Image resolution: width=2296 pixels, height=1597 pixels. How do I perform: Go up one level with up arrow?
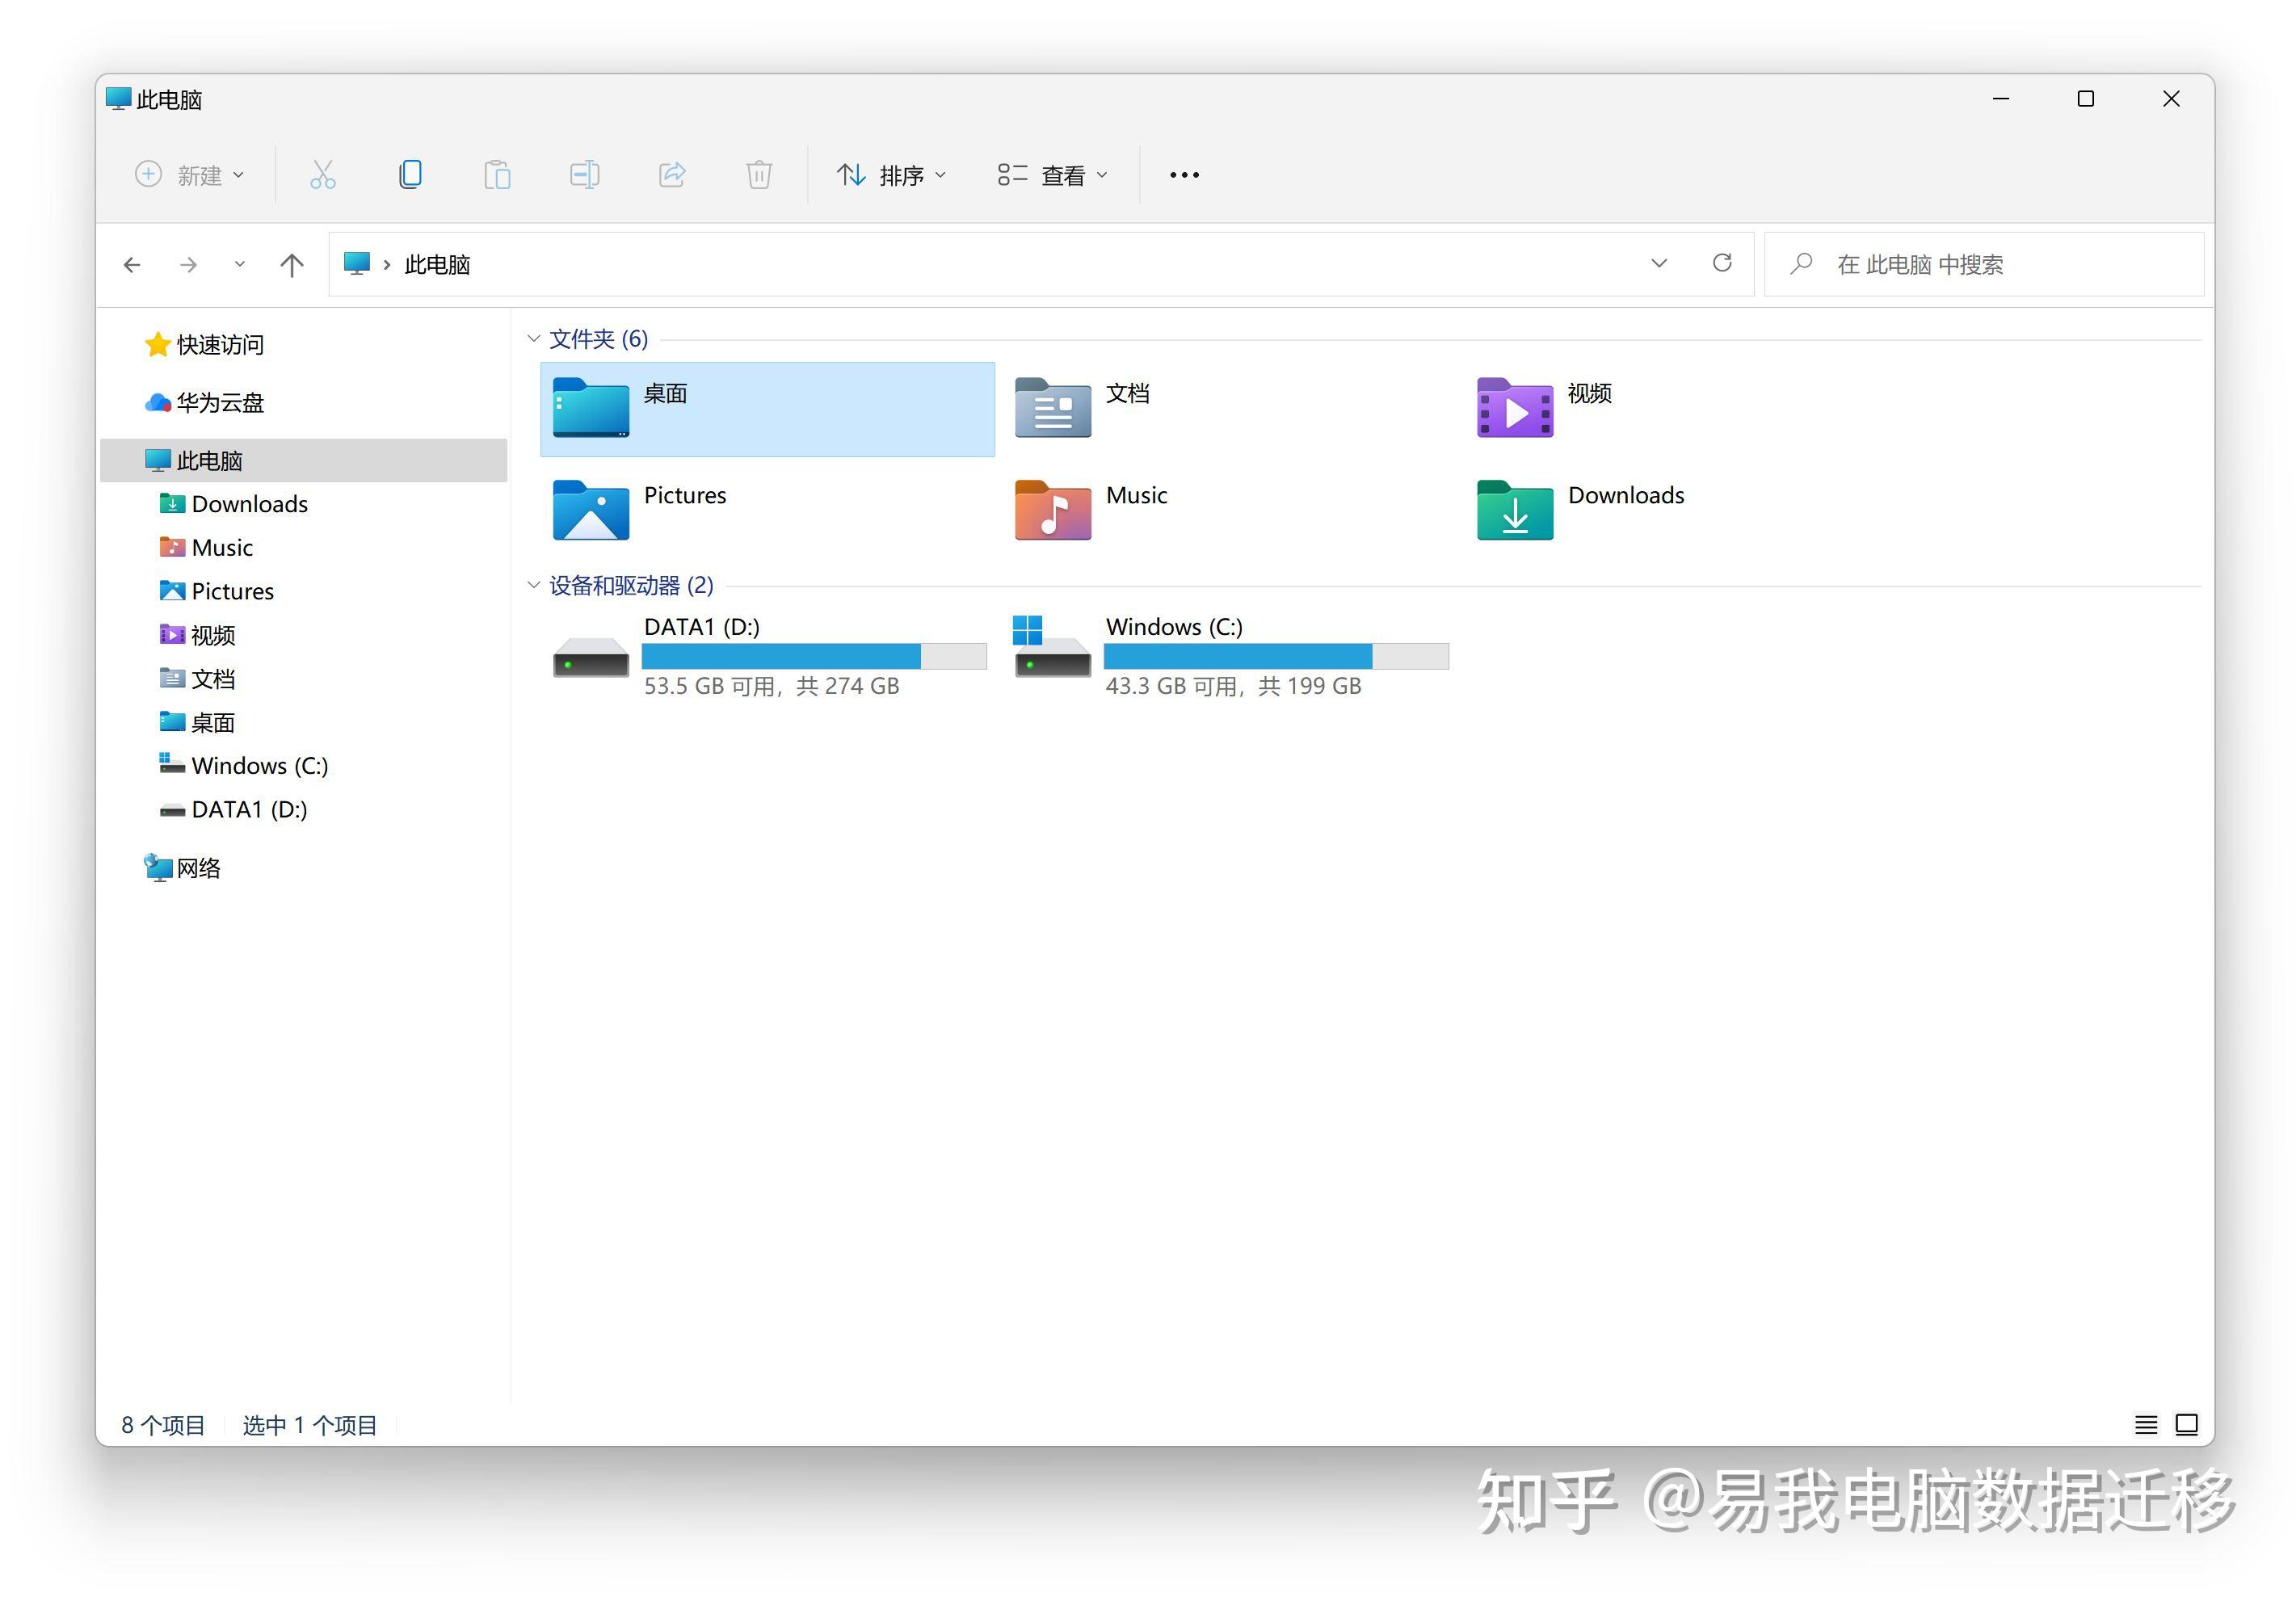click(x=291, y=265)
